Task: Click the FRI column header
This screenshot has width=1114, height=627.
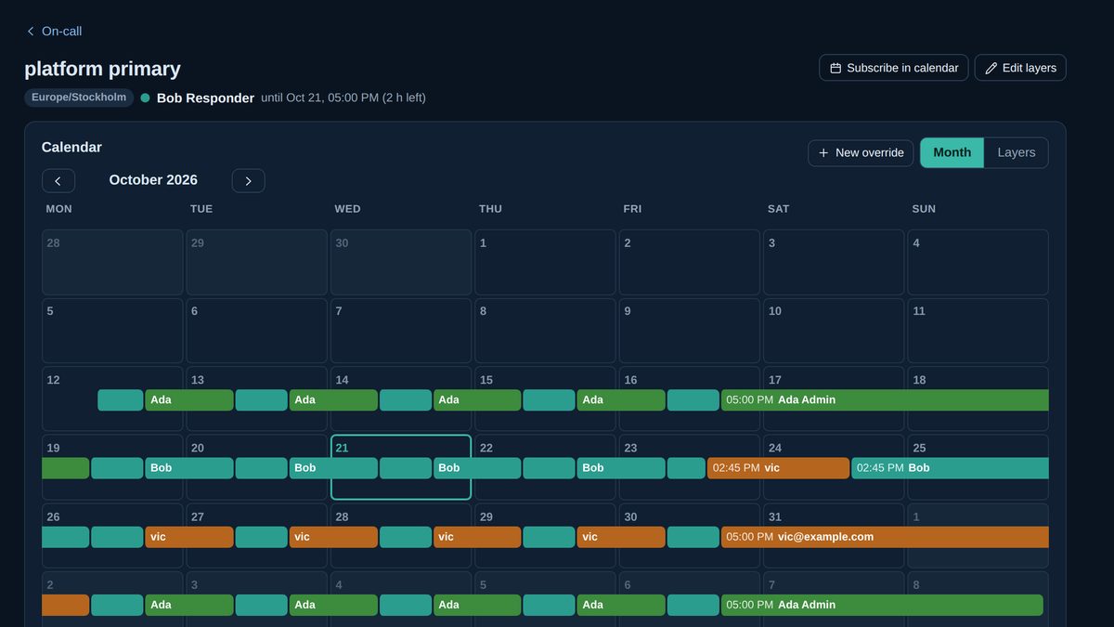Action: pyautogui.click(x=632, y=209)
